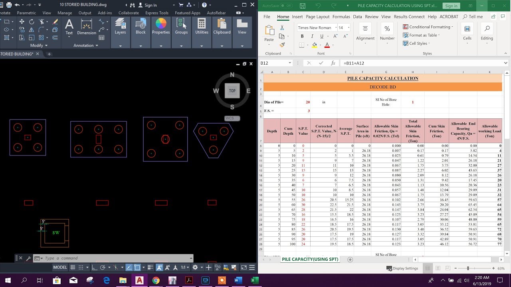This screenshot has width=511, height=287.
Task: Open annotation scale 1:1 dropdown
Action: pyautogui.click(x=185, y=267)
